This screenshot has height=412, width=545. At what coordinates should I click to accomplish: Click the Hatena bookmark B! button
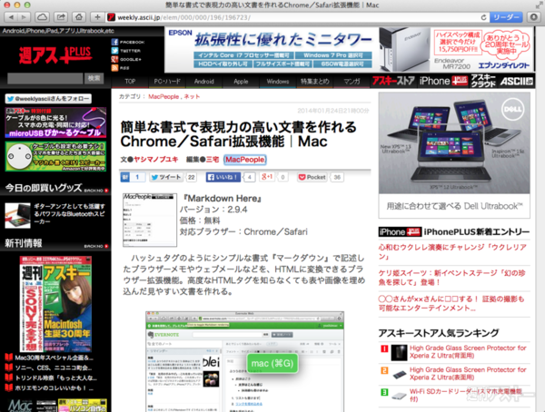tap(124, 177)
